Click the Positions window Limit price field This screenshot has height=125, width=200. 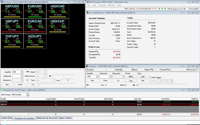104,76
